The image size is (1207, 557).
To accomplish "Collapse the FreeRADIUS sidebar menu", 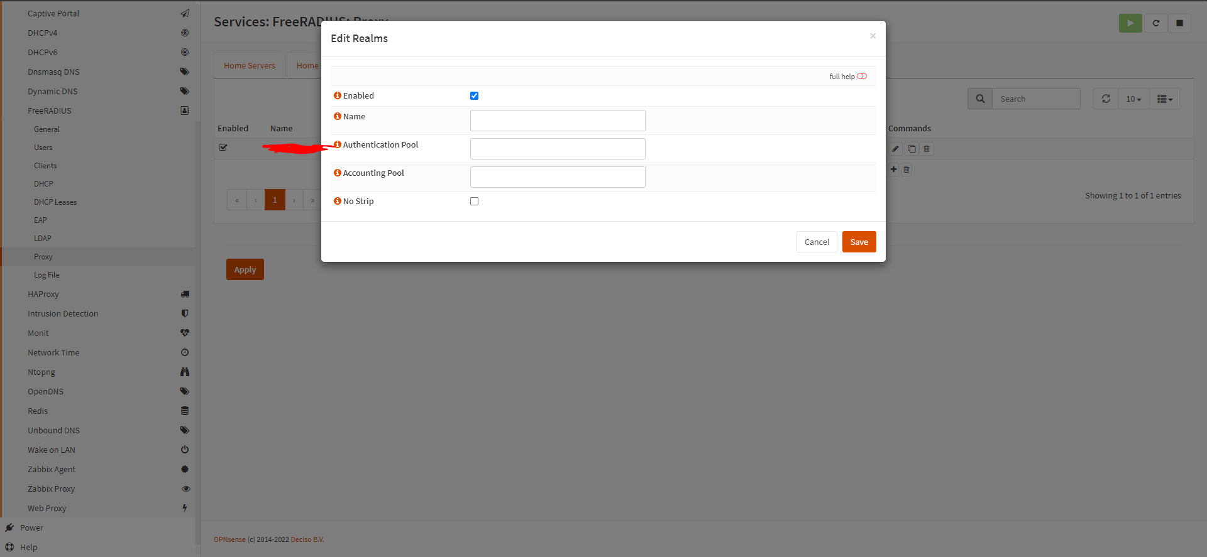I will tap(50, 111).
